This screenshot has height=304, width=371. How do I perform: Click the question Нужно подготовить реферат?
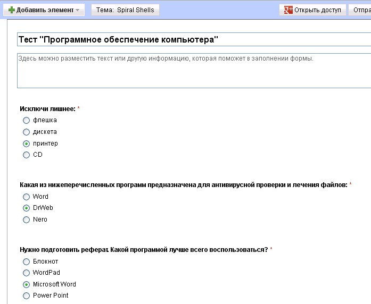pyautogui.click(x=144, y=250)
